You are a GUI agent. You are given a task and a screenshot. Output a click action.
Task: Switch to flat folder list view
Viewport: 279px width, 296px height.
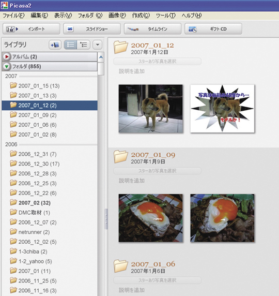(70, 45)
